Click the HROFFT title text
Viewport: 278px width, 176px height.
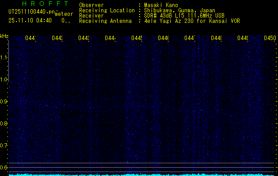pyautogui.click(x=45, y=4)
